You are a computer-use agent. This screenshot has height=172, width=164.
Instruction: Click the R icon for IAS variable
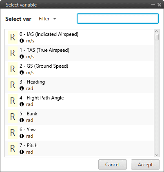click(x=13, y=37)
